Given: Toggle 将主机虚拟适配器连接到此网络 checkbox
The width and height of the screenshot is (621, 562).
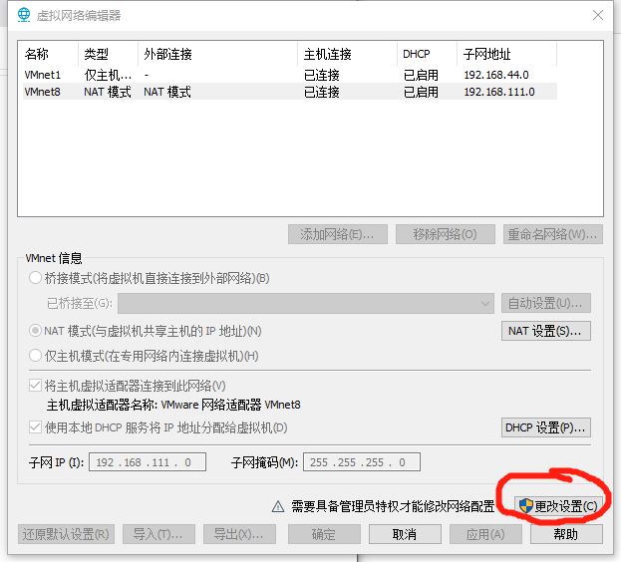Looking at the screenshot, I should point(35,385).
